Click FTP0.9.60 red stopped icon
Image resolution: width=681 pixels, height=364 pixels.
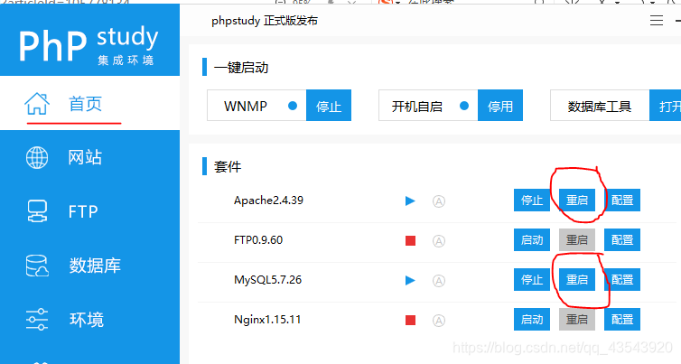(x=410, y=240)
